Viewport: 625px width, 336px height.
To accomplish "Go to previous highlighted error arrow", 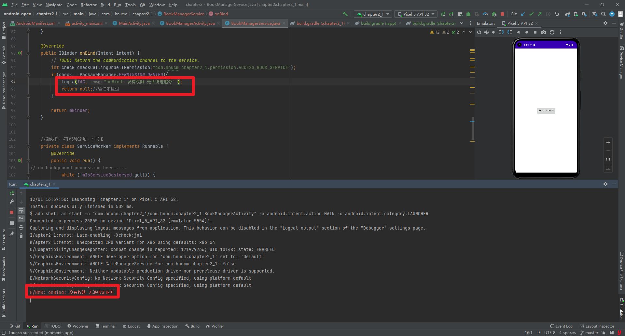I will point(464,32).
